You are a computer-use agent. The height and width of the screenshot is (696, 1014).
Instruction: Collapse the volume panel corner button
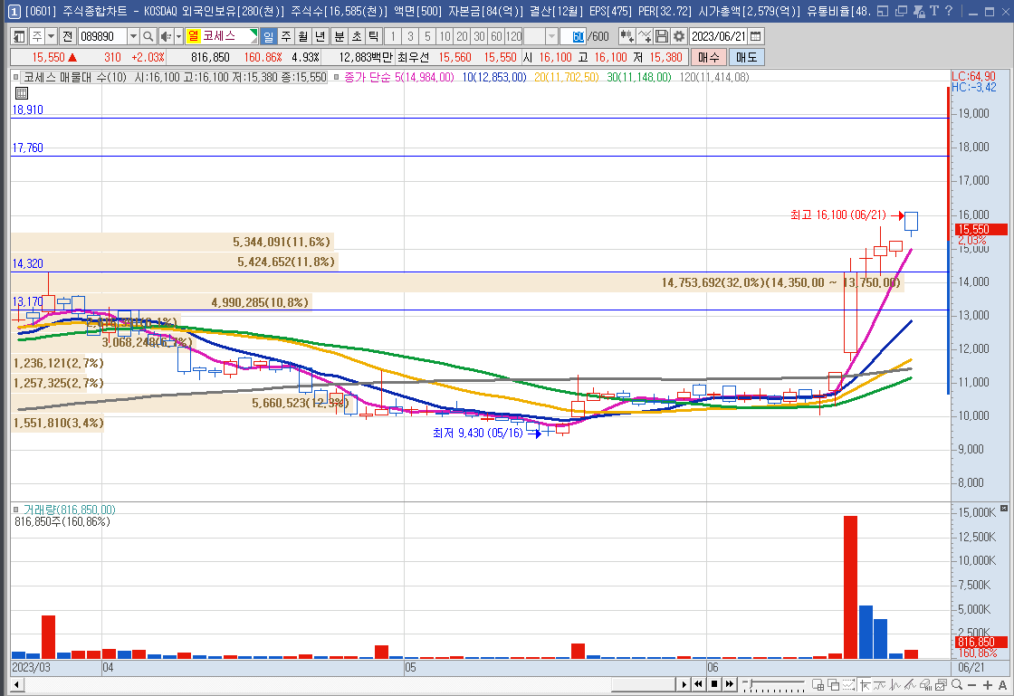[x=1004, y=508]
